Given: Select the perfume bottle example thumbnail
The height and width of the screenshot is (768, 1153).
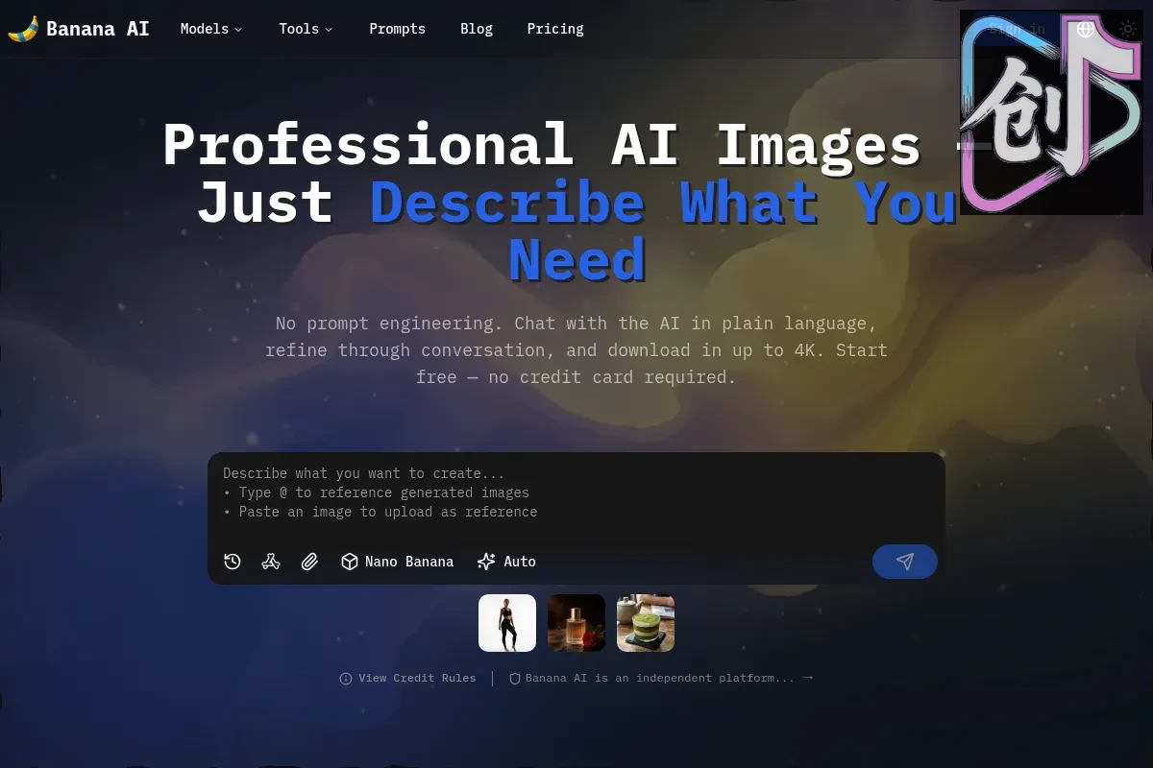Looking at the screenshot, I should point(576,623).
